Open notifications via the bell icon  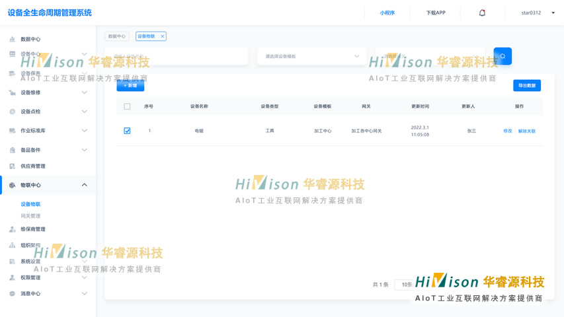click(482, 13)
